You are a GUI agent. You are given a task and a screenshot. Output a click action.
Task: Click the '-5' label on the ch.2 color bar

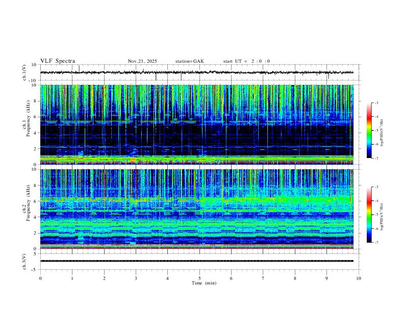[376, 215]
